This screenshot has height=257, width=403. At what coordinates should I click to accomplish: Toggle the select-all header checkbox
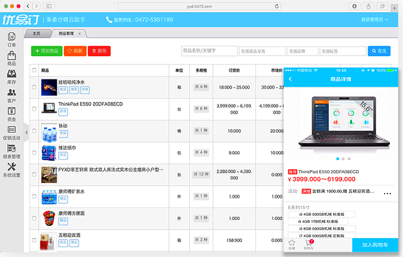tap(34, 70)
